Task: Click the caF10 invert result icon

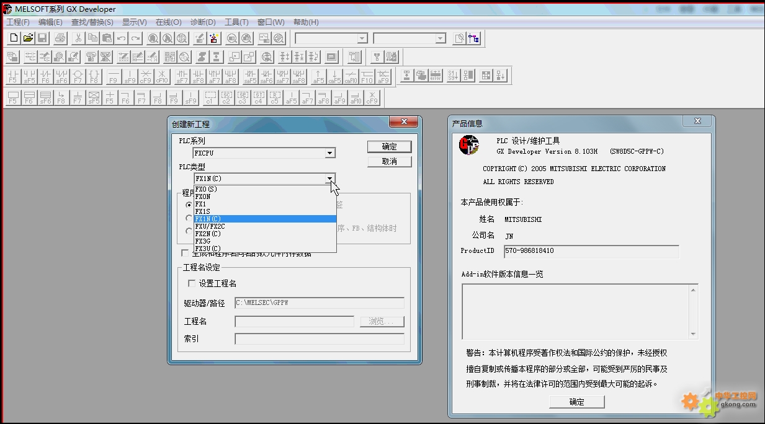Action: [351, 76]
